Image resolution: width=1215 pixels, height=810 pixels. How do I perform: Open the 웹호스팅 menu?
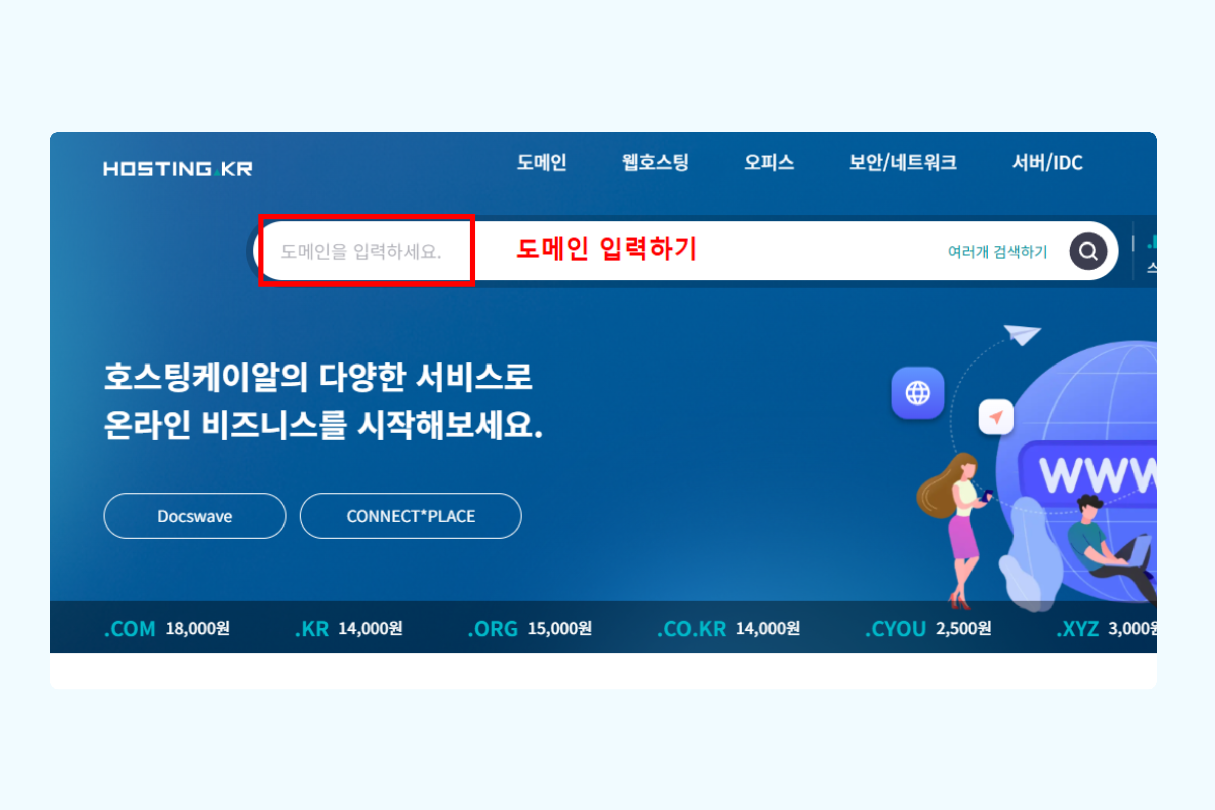pos(655,162)
